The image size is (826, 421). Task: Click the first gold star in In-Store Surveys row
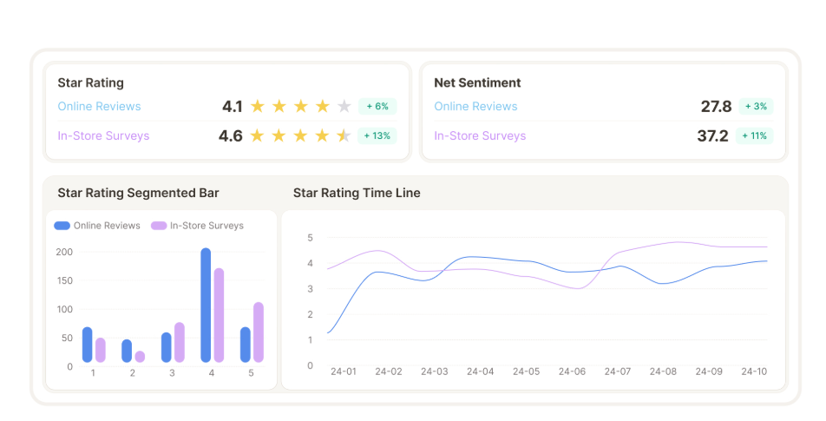pos(257,136)
